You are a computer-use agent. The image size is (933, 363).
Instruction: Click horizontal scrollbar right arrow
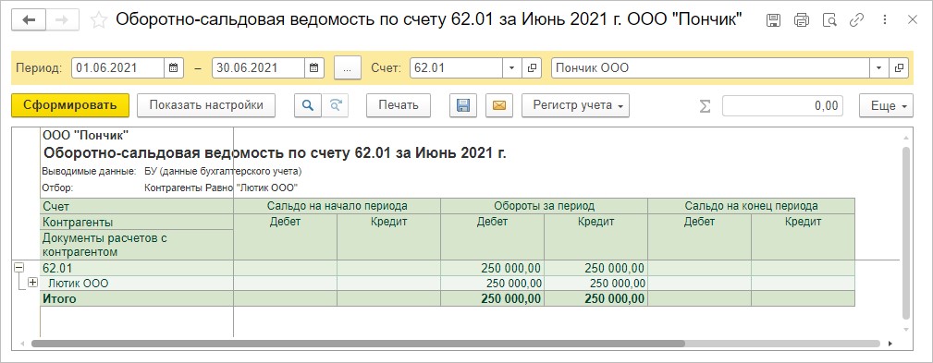(x=890, y=344)
